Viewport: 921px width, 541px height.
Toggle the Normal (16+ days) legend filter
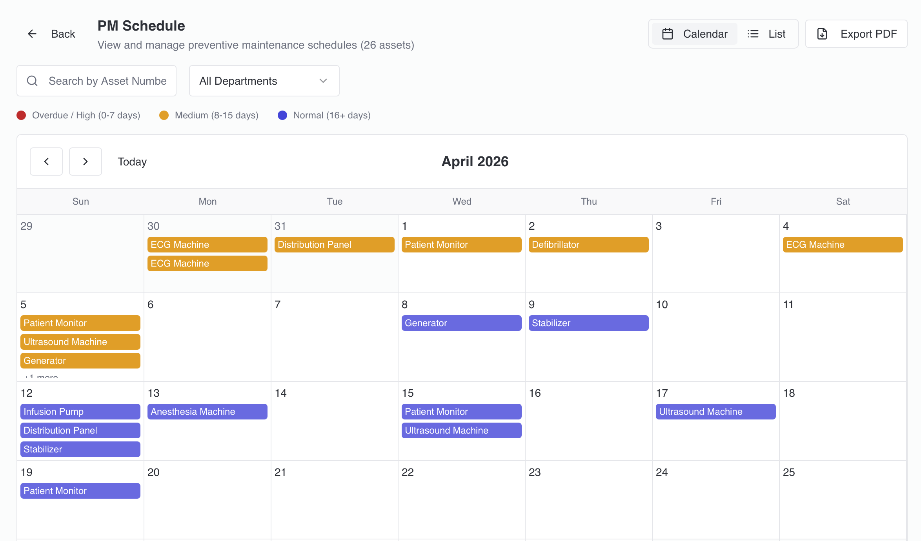(283, 115)
